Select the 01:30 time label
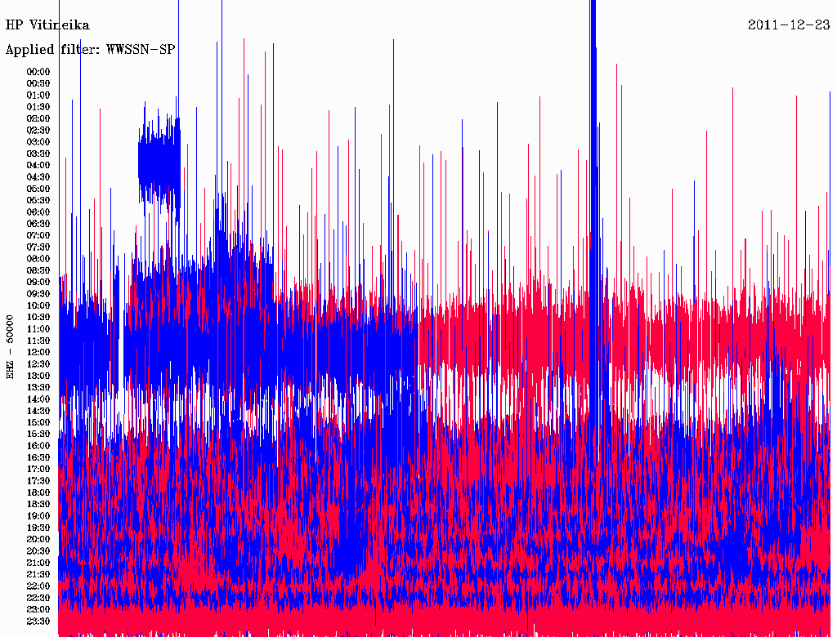Viewport: 837px width, 637px height. (x=38, y=107)
